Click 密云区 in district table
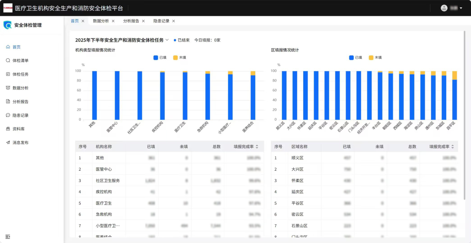The width and height of the screenshot is (471, 243). pyautogui.click(x=297, y=215)
